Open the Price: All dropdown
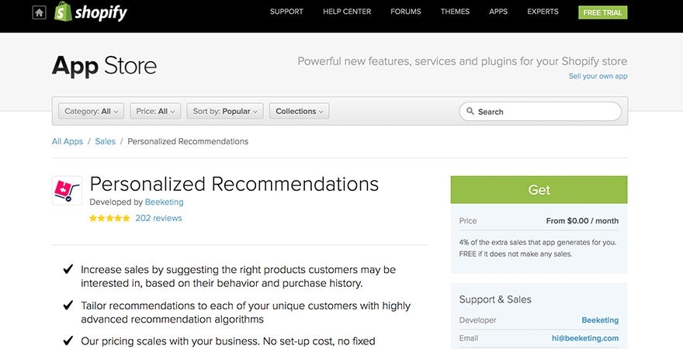Viewport: 683px width, 349px height. coord(155,112)
